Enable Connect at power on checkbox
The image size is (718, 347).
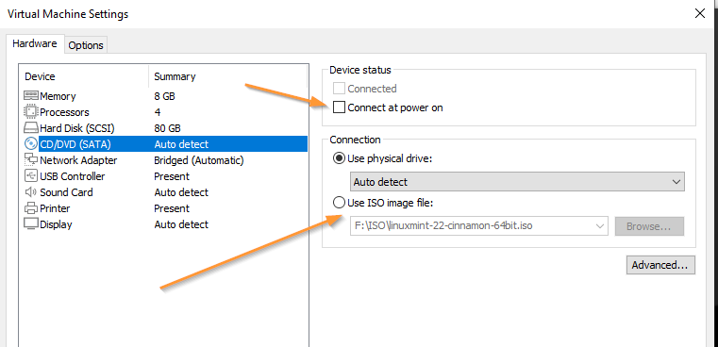pos(339,107)
